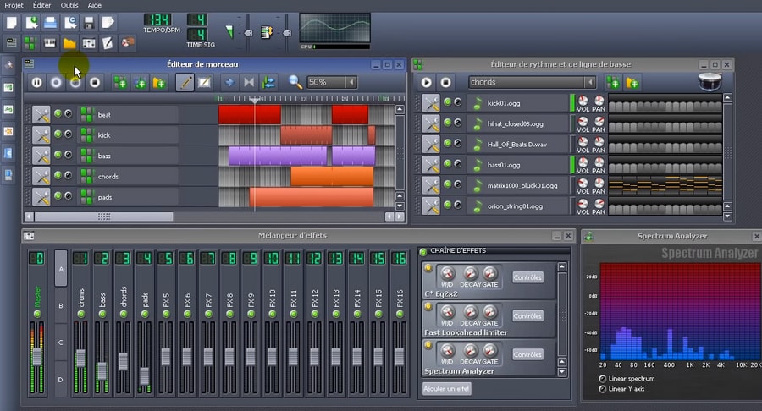Open the Controller Rack icon
Screen dimensions: 762x411
[128, 43]
